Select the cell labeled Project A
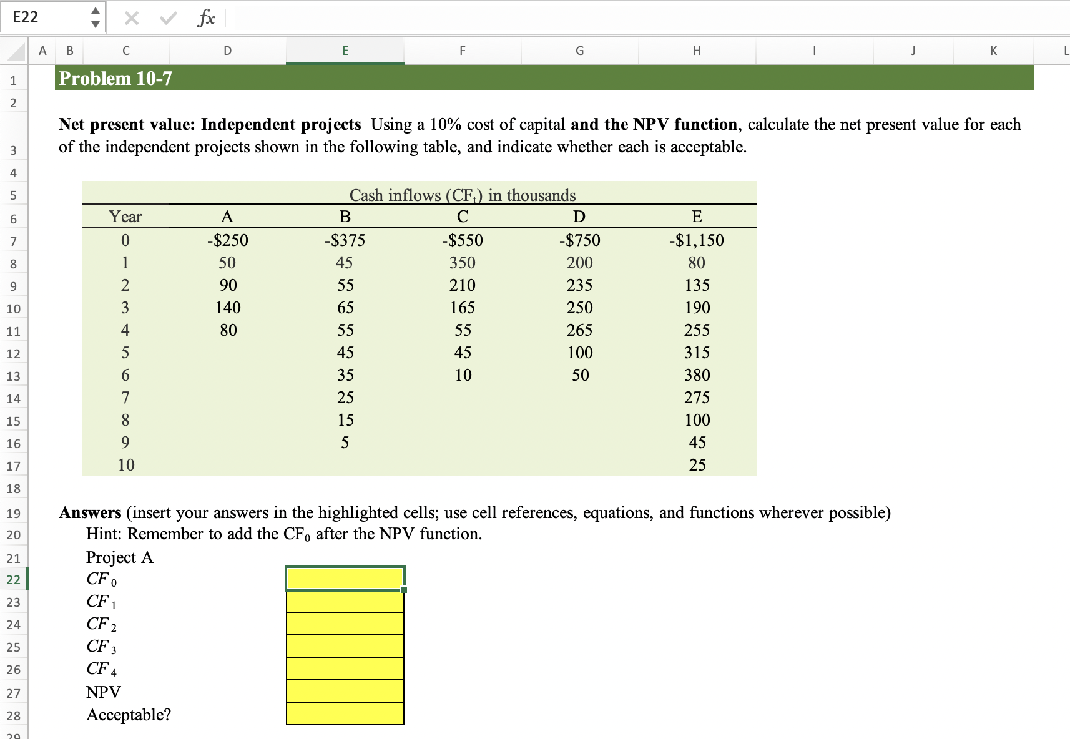 tap(119, 557)
